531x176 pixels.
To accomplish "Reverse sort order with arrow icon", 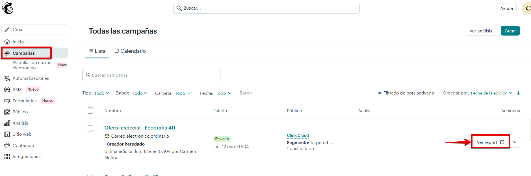I will [x=519, y=93].
